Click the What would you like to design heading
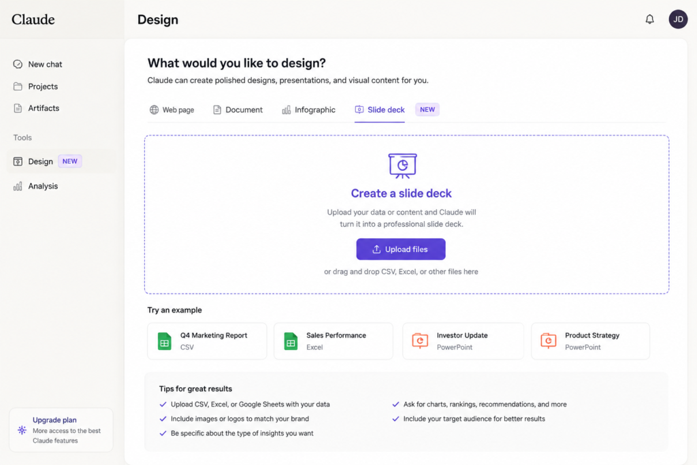This screenshot has width=697, height=465. 236,63
